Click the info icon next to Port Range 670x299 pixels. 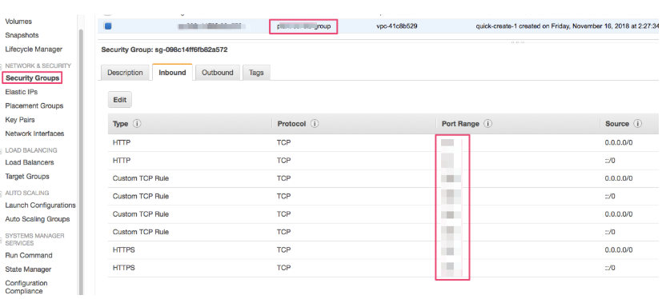[x=488, y=124]
